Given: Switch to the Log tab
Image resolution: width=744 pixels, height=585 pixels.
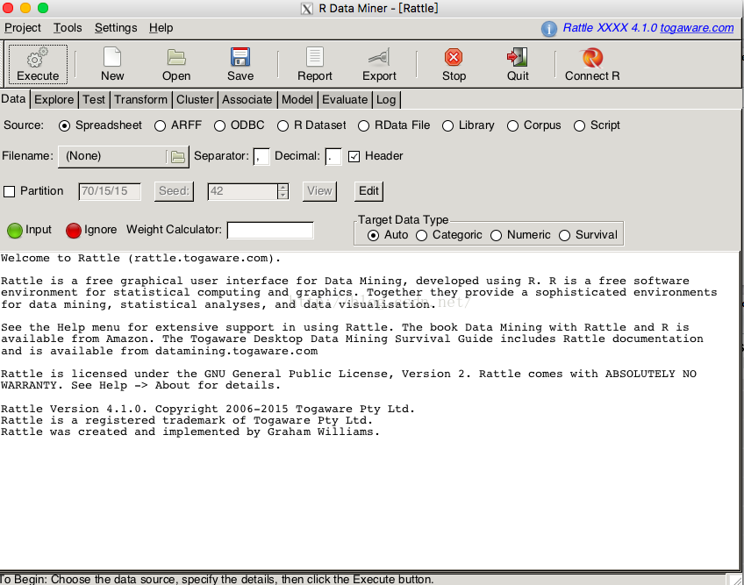Looking at the screenshot, I should pyautogui.click(x=386, y=100).
